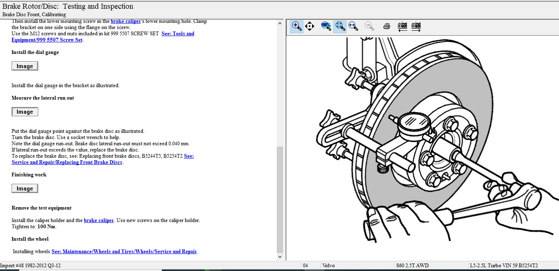The width and height of the screenshot is (559, 271).
Task: Print the brake disc illustration
Action: (386, 26)
